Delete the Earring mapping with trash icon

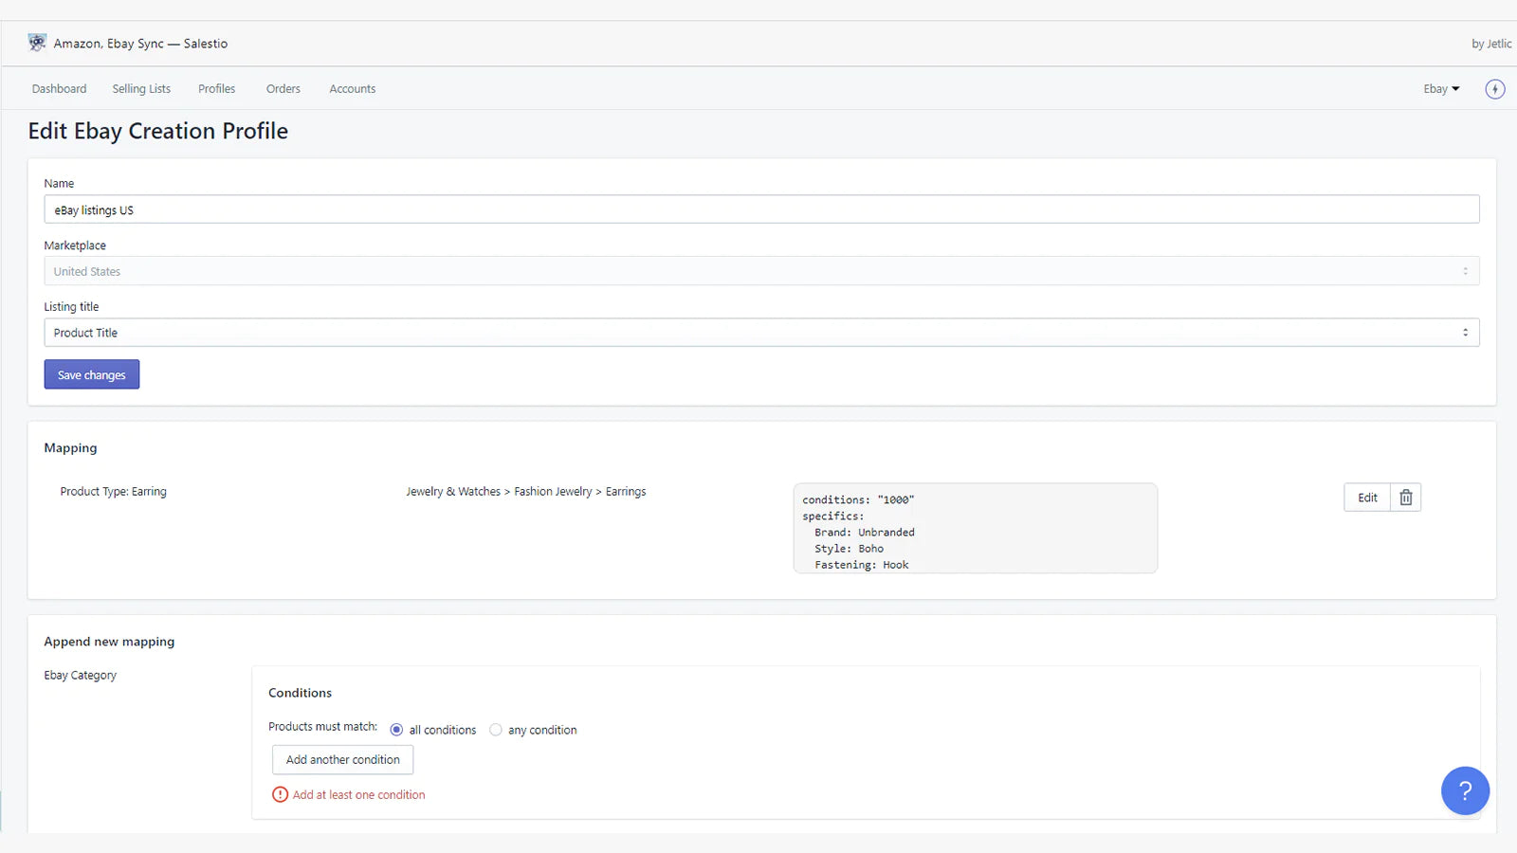point(1406,497)
